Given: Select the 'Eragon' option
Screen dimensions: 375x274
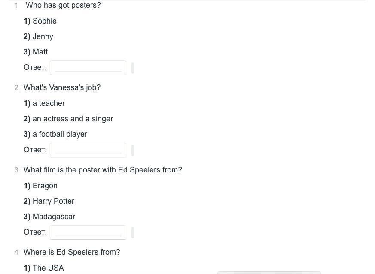Looking at the screenshot, I should [x=45, y=186].
